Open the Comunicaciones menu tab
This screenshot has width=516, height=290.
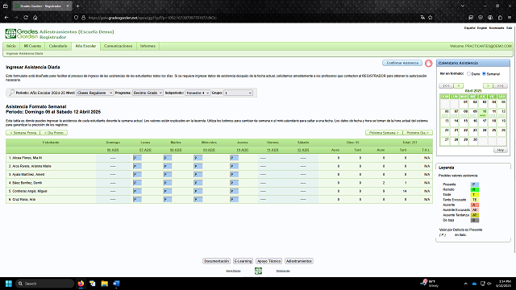119,46
